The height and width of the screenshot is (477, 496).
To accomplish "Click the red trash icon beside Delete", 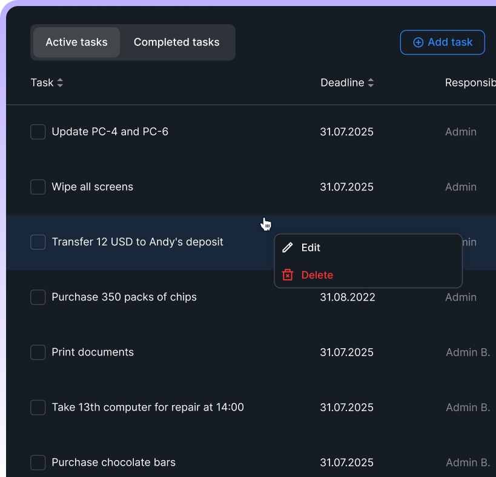I will [x=288, y=275].
